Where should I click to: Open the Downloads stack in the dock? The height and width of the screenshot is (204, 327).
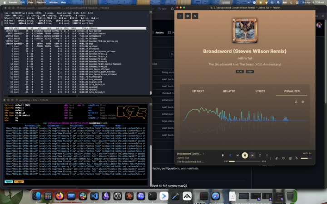pyautogui.click(x=233, y=196)
